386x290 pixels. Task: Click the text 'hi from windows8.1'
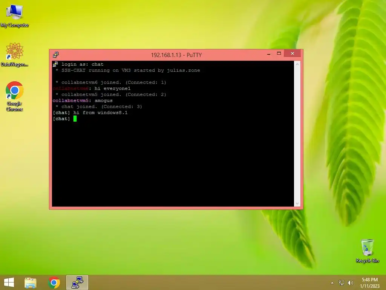(x=100, y=113)
